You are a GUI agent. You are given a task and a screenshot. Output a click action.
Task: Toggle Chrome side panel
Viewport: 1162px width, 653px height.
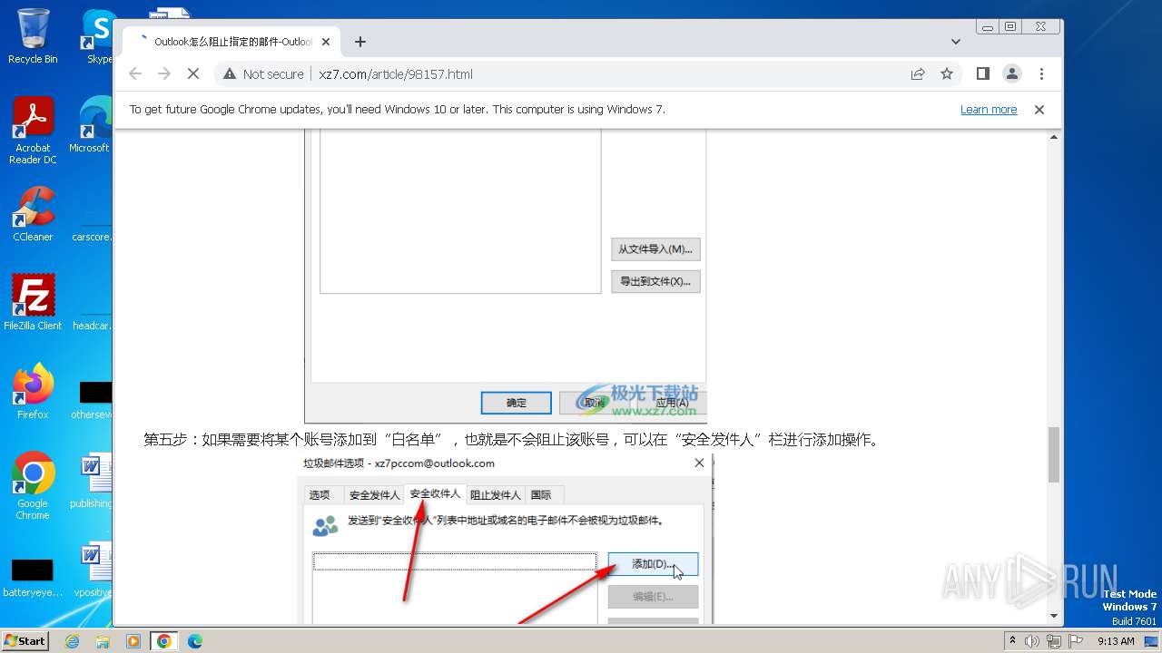[982, 73]
